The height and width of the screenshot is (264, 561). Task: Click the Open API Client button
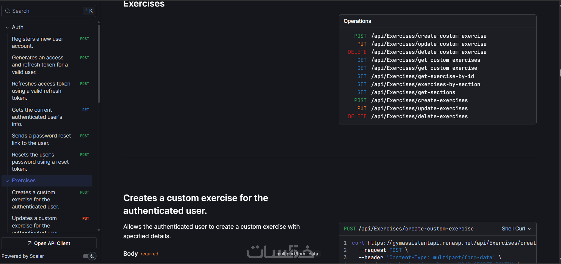[49, 243]
